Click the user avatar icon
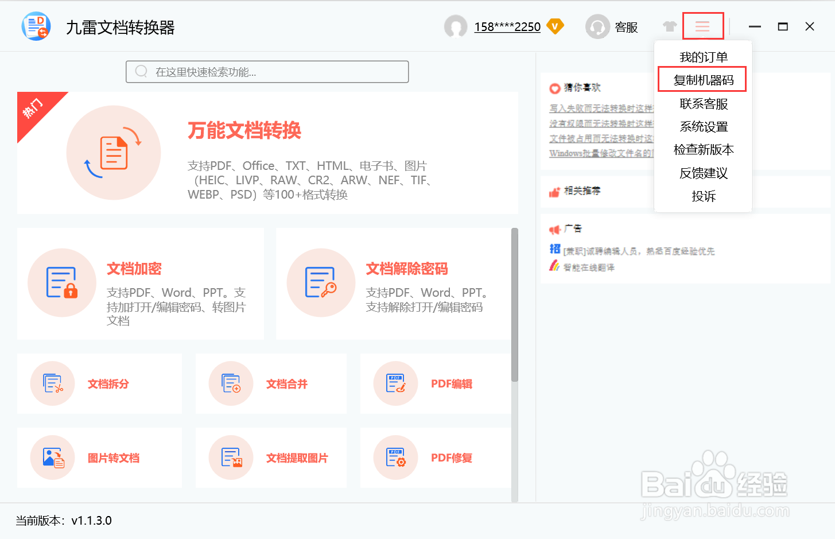835x539 pixels. 456,26
